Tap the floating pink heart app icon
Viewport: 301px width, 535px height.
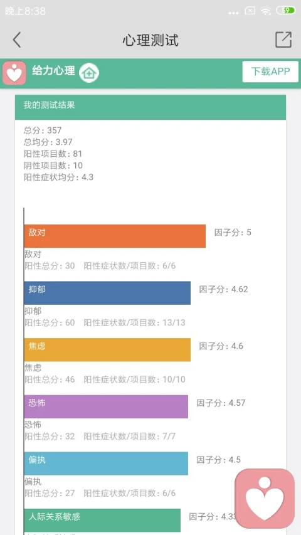(x=265, y=499)
